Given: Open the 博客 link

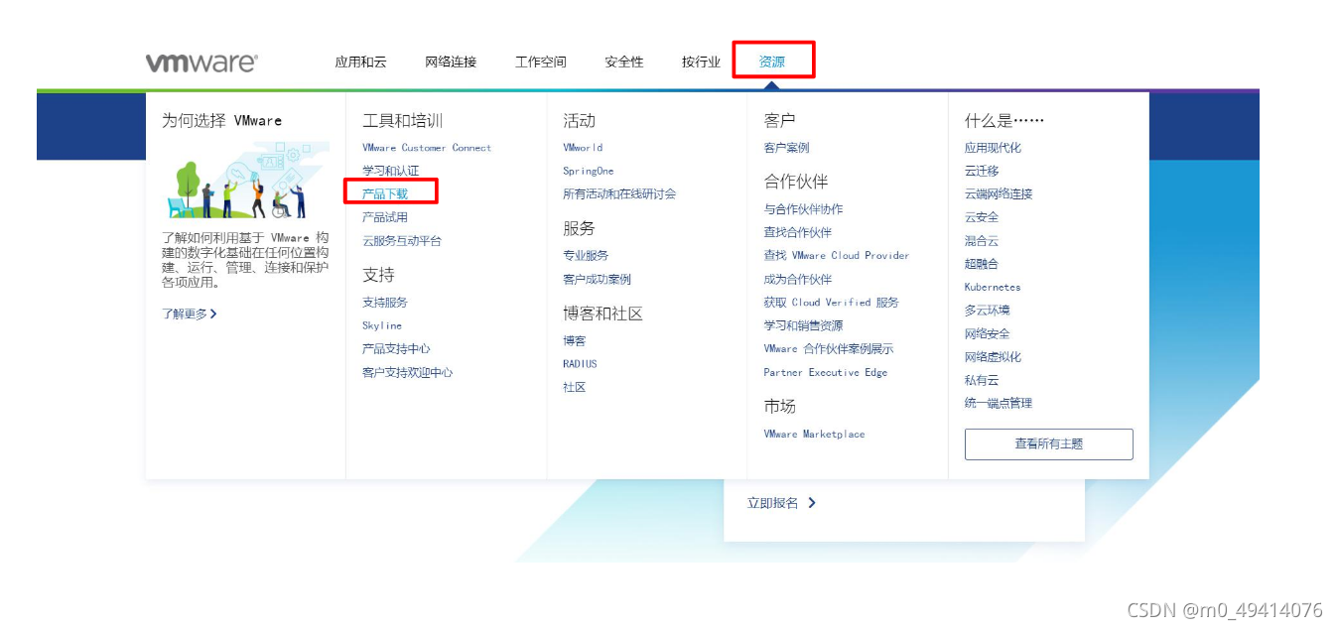Looking at the screenshot, I should 575,340.
